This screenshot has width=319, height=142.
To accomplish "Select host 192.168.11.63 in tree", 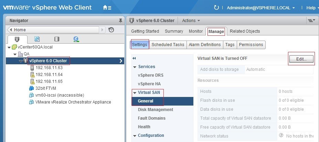I will point(49,68).
